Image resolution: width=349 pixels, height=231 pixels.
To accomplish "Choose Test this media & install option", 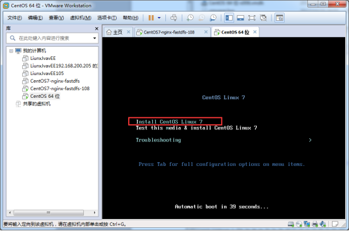I will click(x=196, y=128).
